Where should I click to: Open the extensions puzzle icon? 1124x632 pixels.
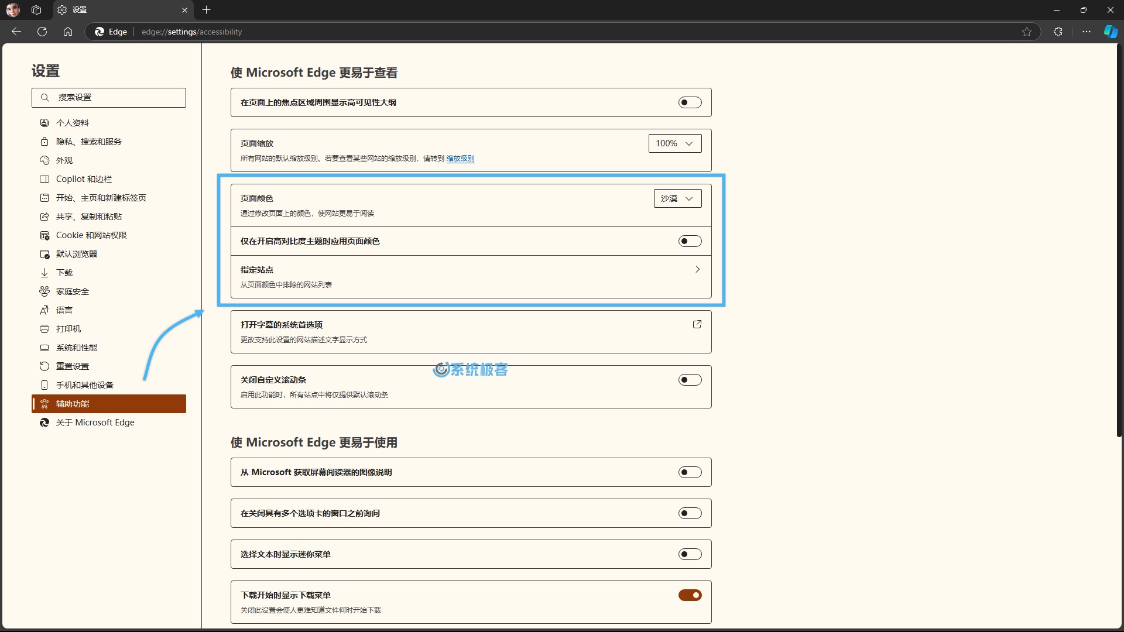(x=1058, y=32)
